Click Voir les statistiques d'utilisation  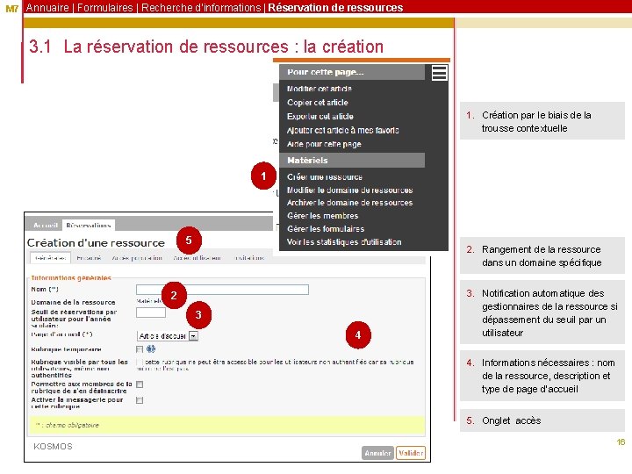click(344, 242)
